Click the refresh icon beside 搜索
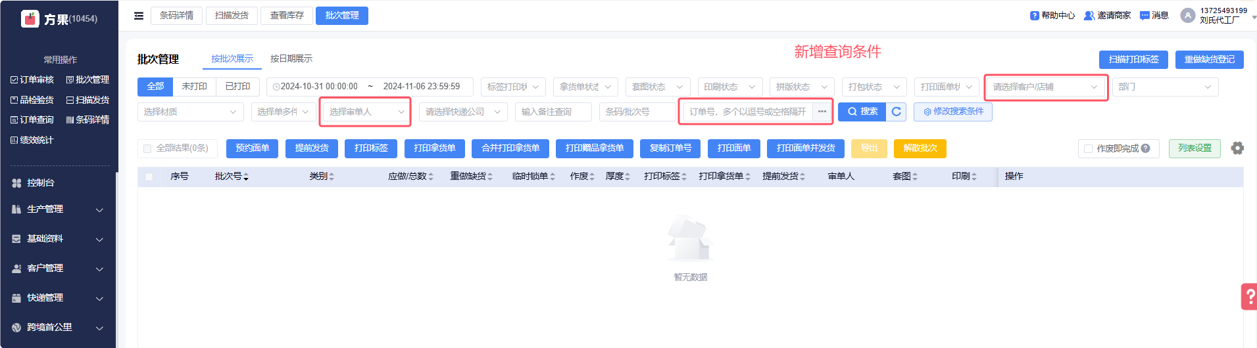This screenshot has height=348, width=1257. [x=896, y=112]
